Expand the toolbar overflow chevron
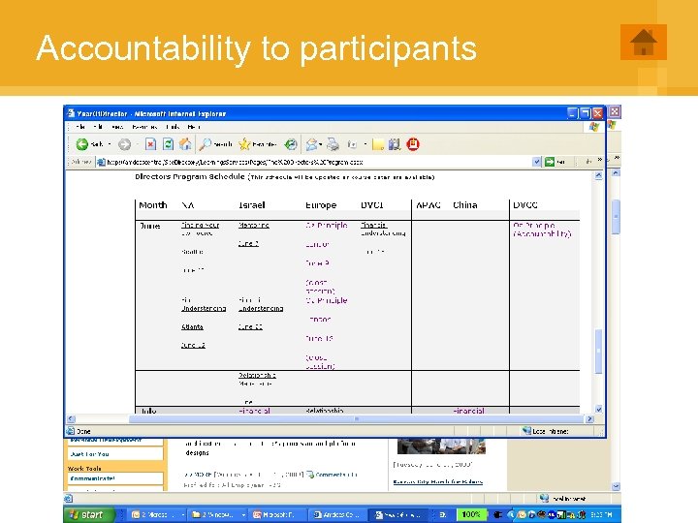698x523 pixels. 600,159
